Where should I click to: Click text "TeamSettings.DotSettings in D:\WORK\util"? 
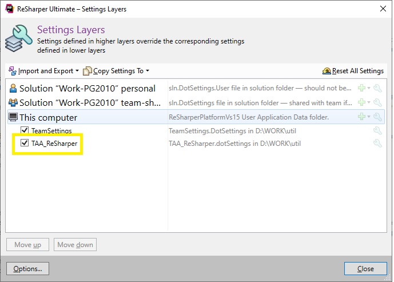[232, 131]
